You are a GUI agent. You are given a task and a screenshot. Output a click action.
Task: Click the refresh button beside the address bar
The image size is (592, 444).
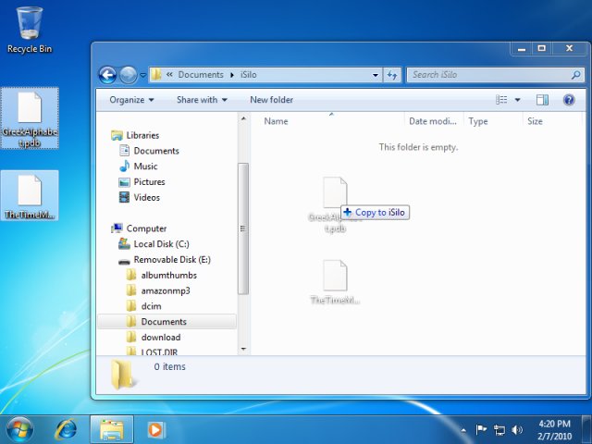tap(392, 75)
